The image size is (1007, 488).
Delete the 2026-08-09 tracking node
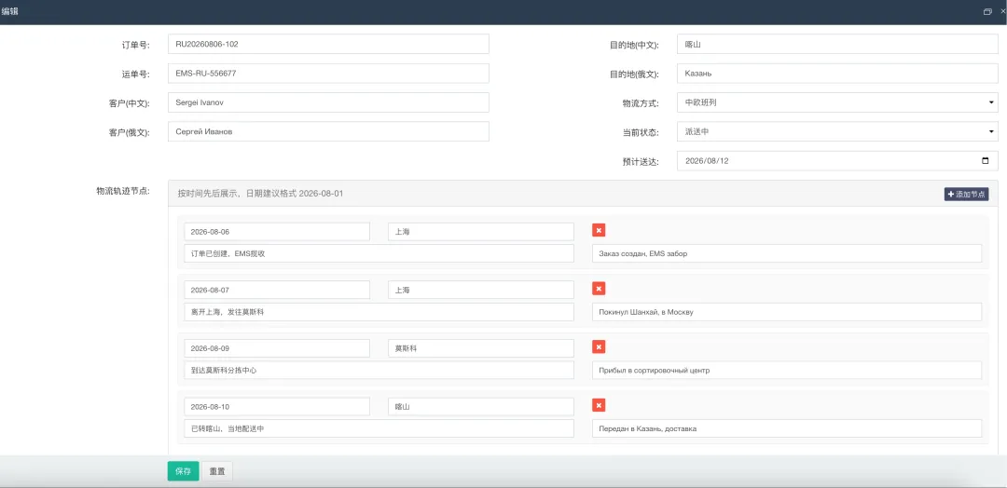[599, 347]
